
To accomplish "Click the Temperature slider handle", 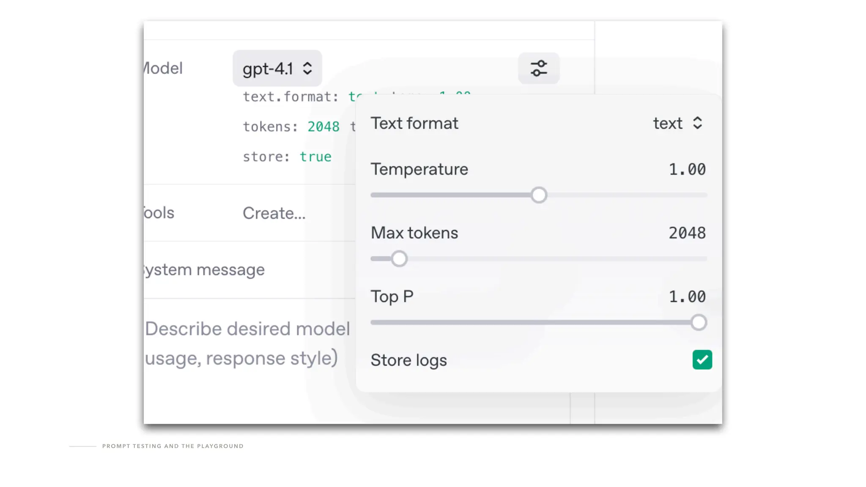I will (539, 195).
